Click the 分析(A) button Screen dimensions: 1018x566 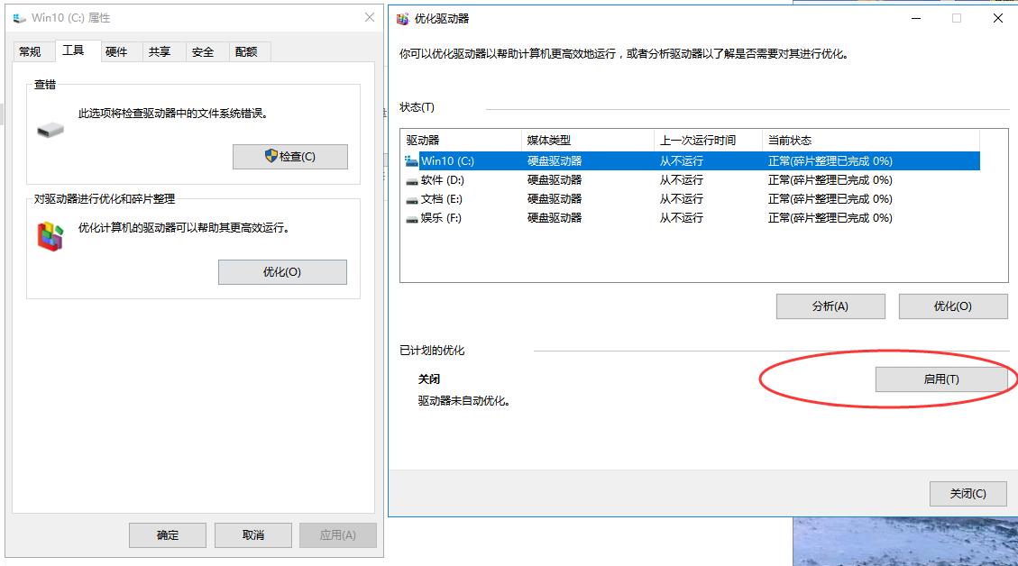830,306
